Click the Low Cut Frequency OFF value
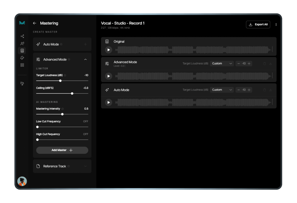The height and width of the screenshot is (203, 297). point(86,121)
